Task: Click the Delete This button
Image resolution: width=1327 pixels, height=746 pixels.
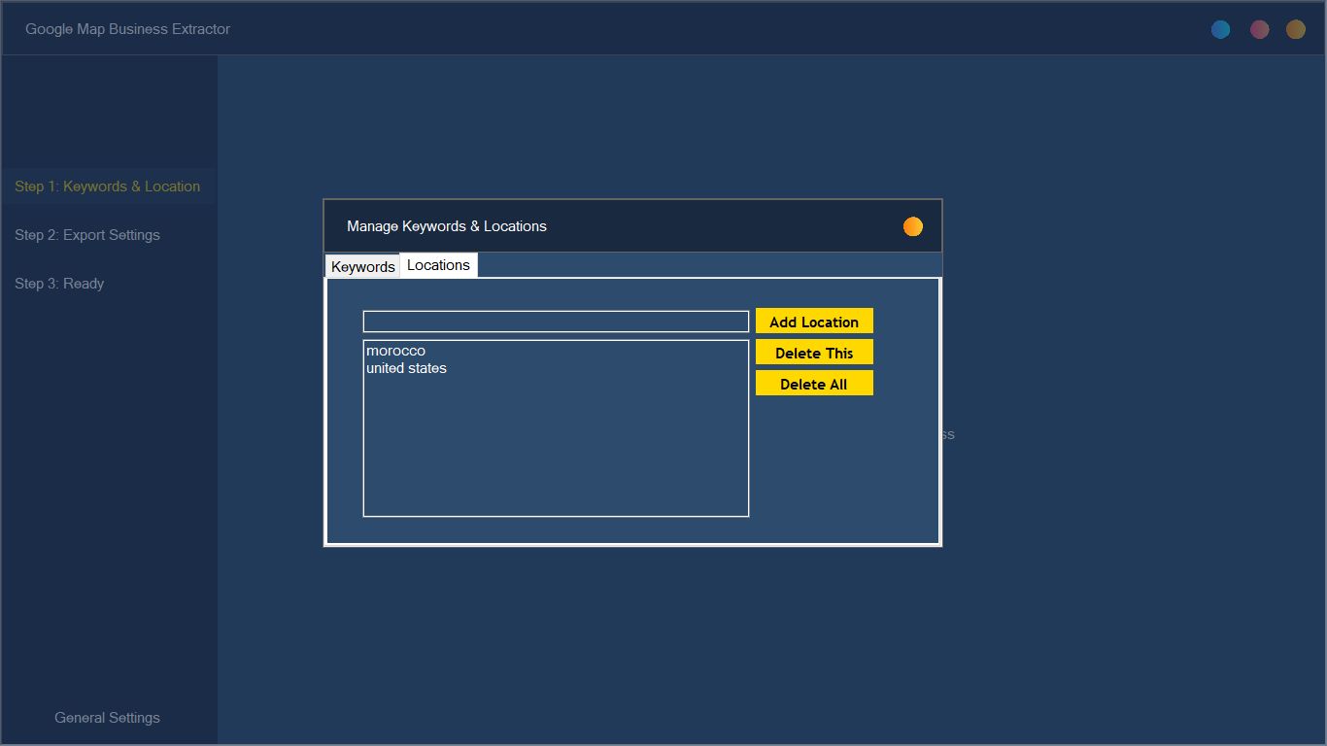Action: 814,352
